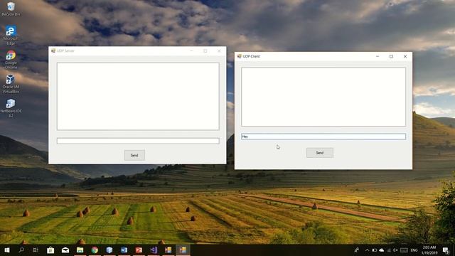The height and width of the screenshot is (256, 455).
Task: Minimize the UDP Client window
Action: [x=378, y=56]
